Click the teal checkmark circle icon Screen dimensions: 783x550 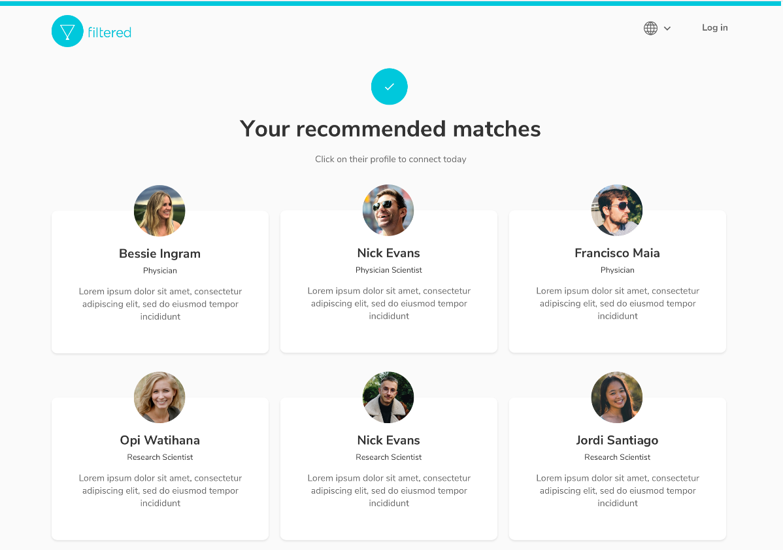pos(390,86)
